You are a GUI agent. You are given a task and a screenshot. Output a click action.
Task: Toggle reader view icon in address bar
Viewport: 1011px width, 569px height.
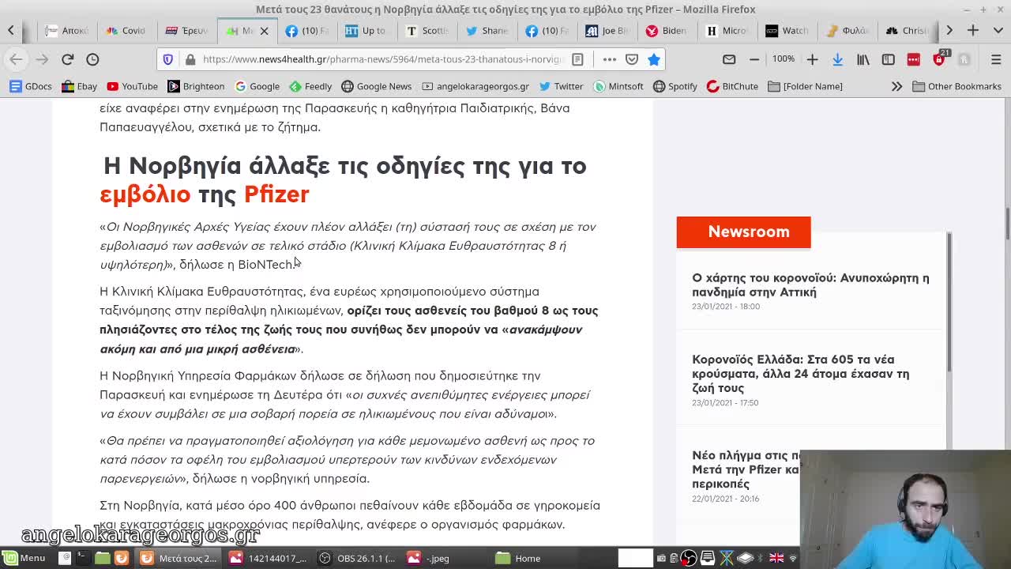[x=577, y=59]
